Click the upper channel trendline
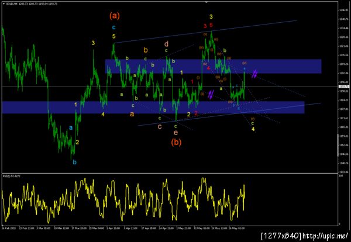The width and height of the screenshot is (351, 242). [x=205, y=32]
